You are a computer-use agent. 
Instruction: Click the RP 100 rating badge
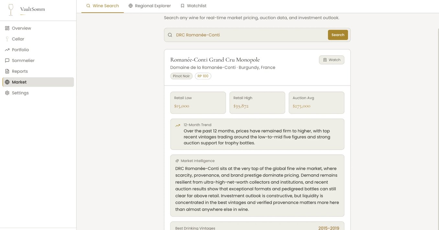(x=203, y=76)
